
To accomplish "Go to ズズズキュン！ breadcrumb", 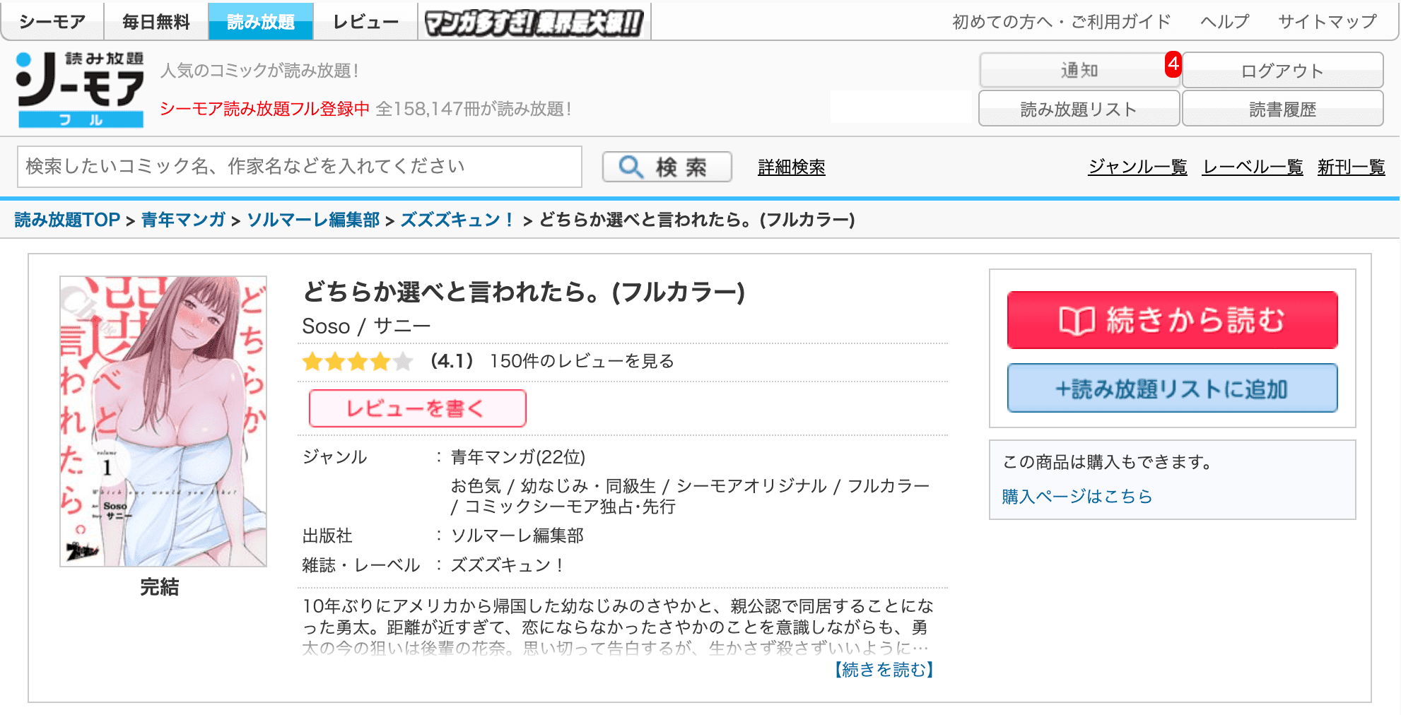I will (459, 220).
